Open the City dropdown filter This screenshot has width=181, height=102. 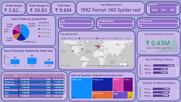(x=76, y=25)
